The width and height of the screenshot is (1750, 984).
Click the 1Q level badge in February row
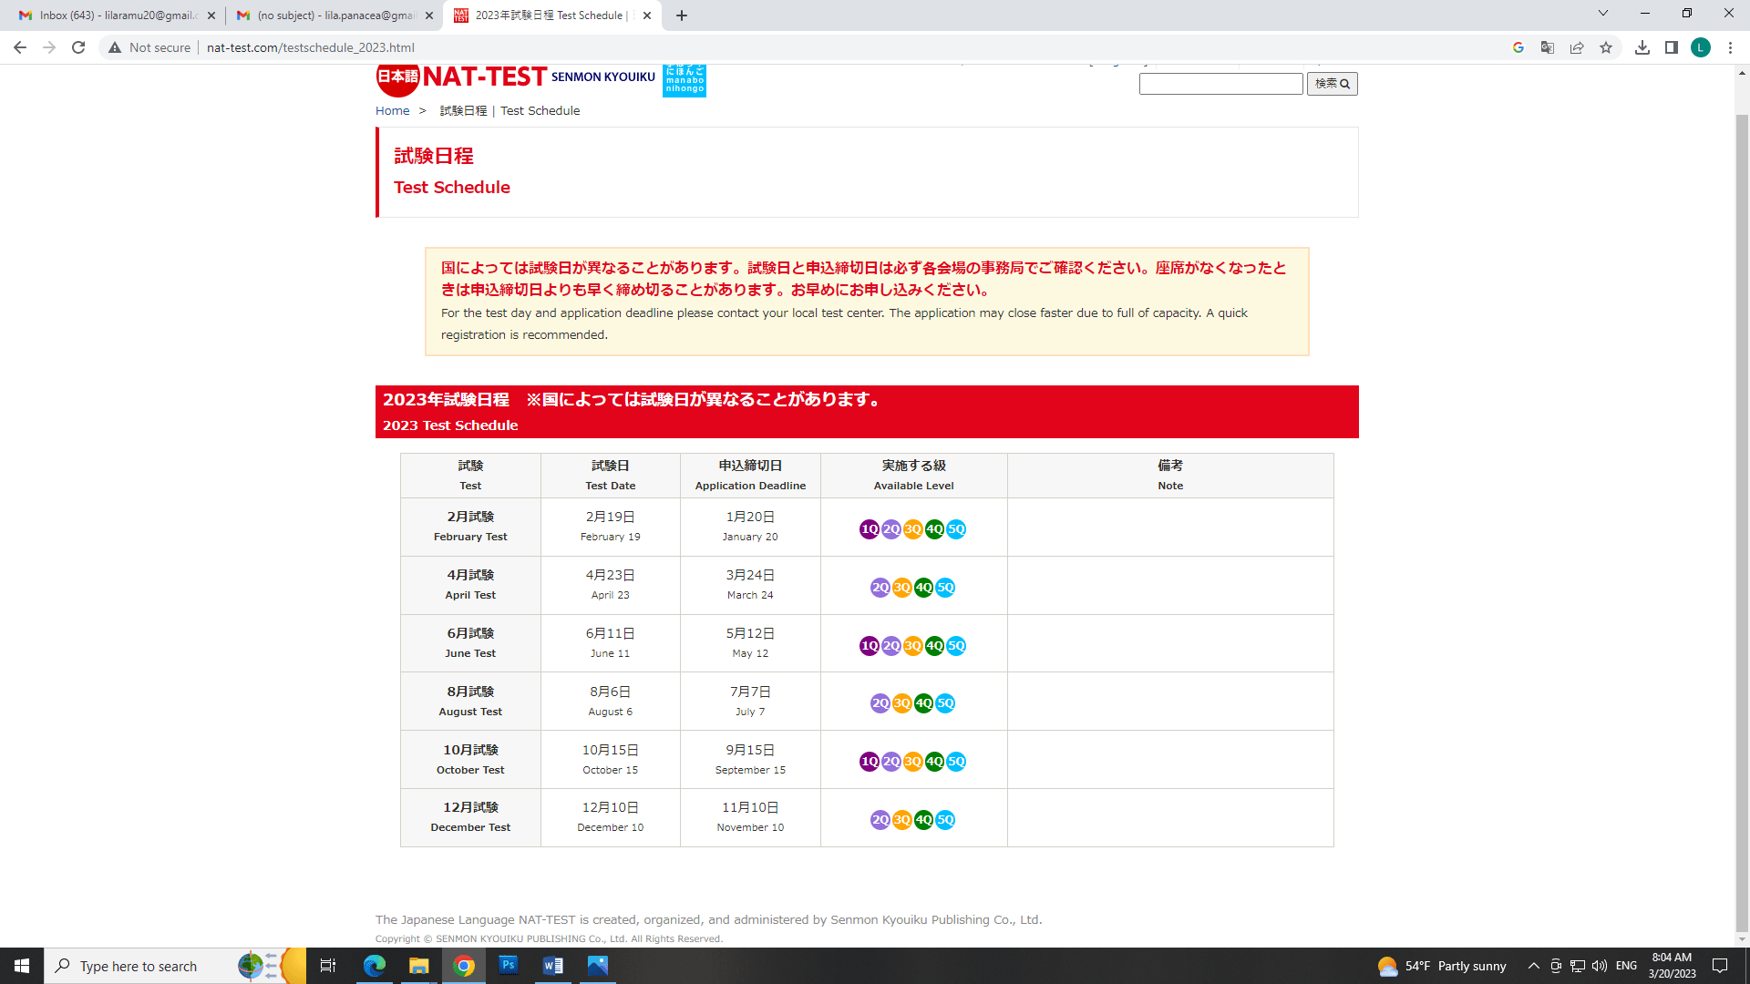coord(869,529)
